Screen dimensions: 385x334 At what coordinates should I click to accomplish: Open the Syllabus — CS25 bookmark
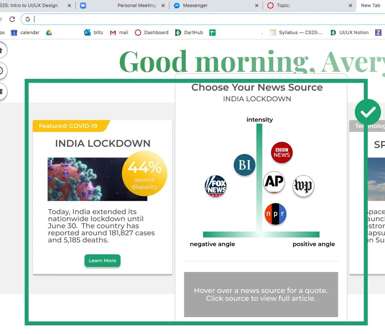click(296, 33)
